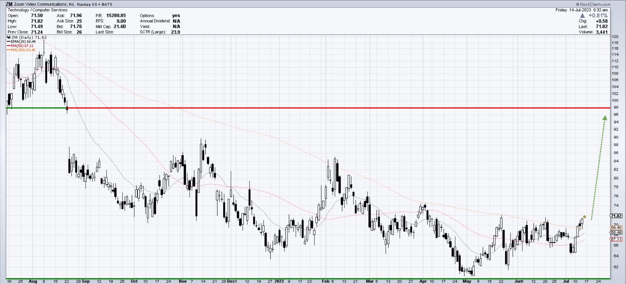Click the yellow last-price marker on the latest candle
Viewport: 626px width, 284px height.
point(585,217)
